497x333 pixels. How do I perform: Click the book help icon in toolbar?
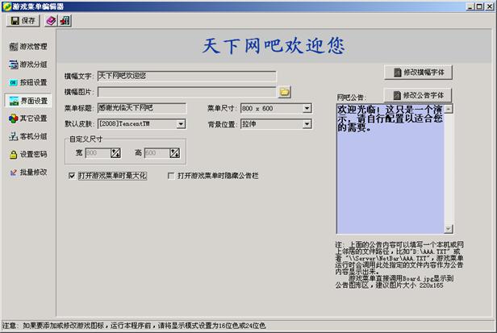click(51, 19)
